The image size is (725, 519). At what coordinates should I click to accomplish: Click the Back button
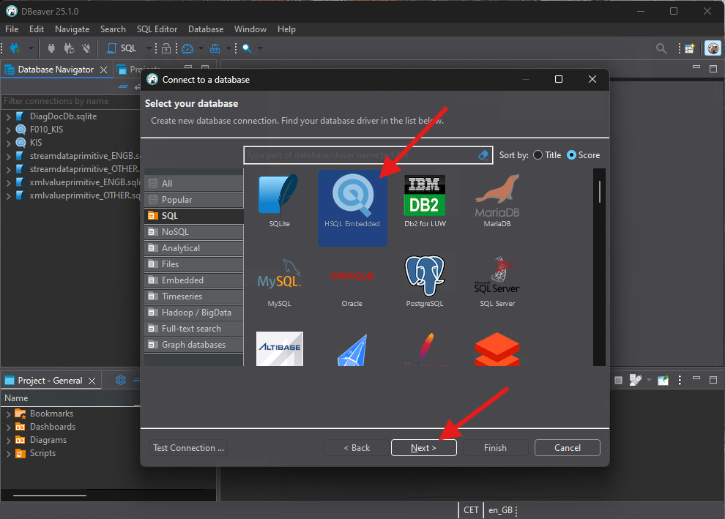pos(357,447)
